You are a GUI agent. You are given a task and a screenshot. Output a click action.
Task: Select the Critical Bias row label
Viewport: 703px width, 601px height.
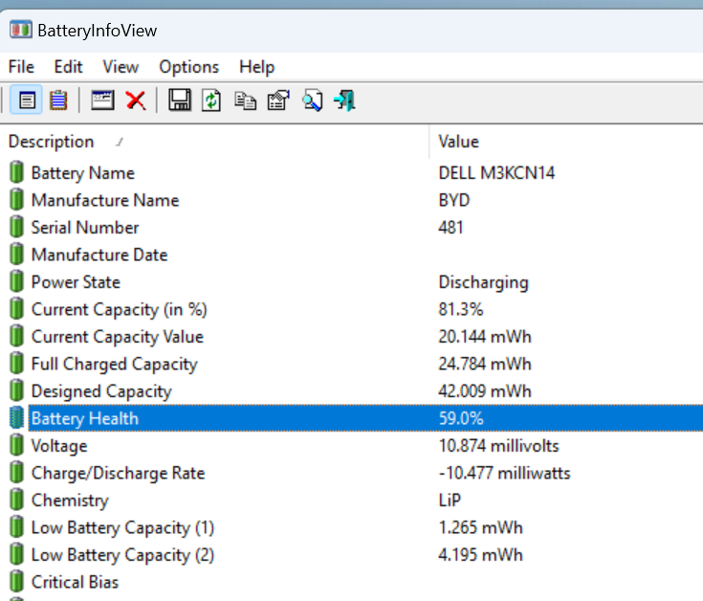pos(75,582)
